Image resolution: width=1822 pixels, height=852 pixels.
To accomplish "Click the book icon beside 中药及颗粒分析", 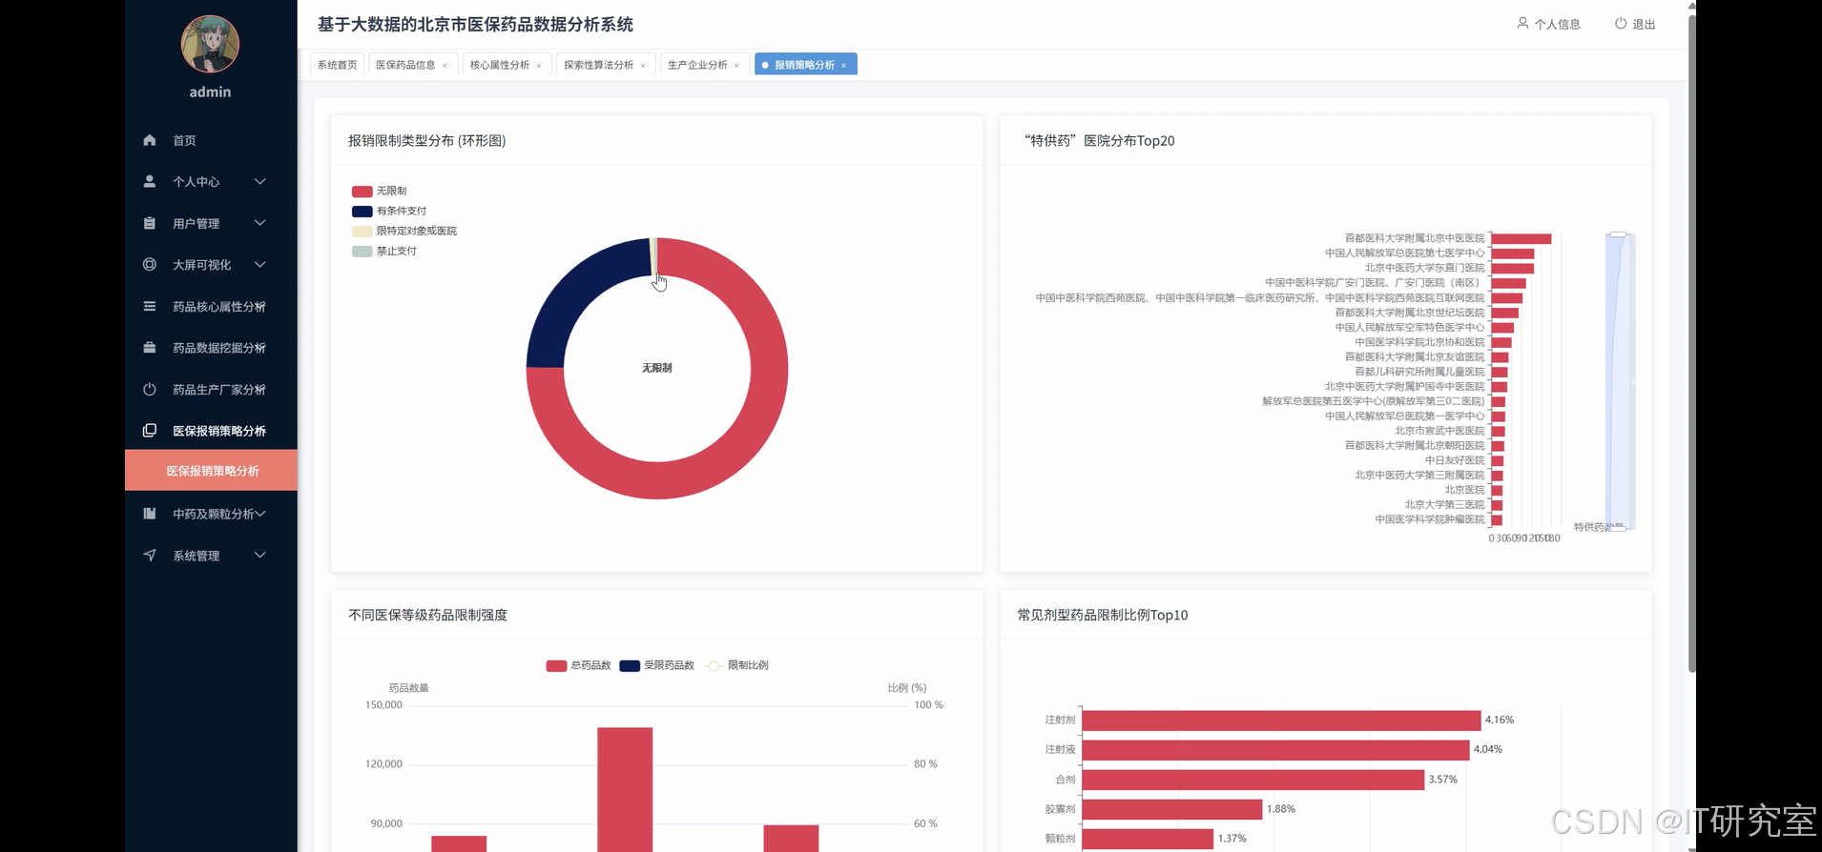I will point(149,514).
